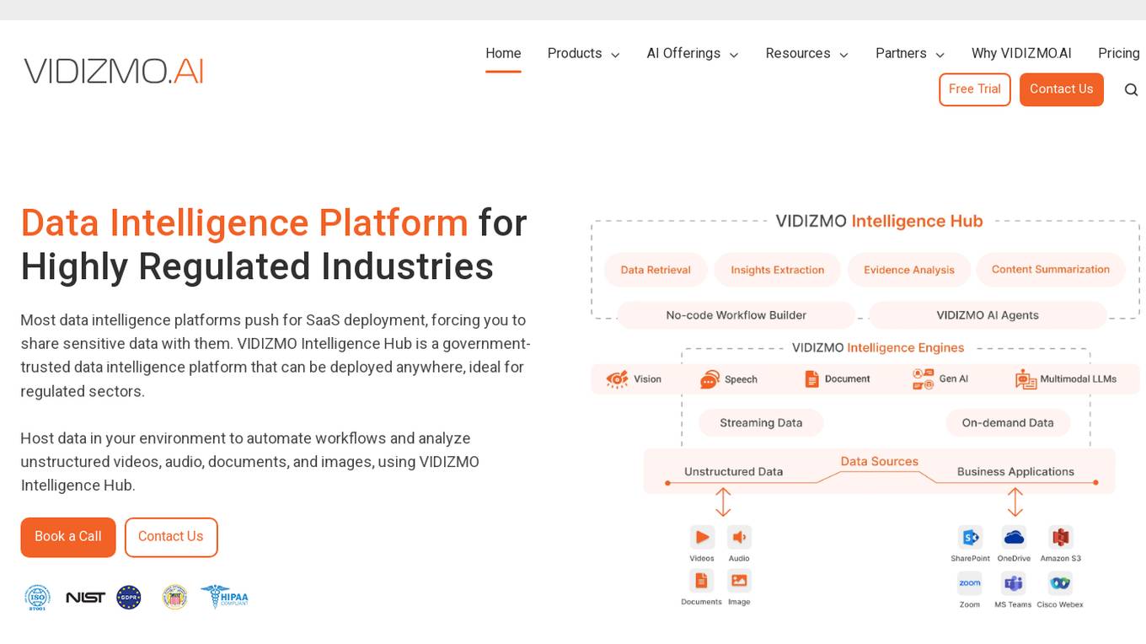The height and width of the screenshot is (644, 1146).
Task: Click Contact Us beside Book a Call
Action: 171,537
